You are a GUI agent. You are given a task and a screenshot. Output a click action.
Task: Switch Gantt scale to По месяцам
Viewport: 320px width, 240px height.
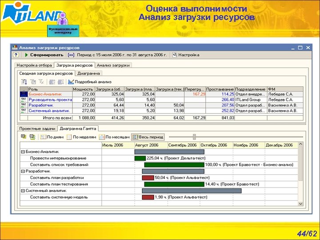(114, 137)
